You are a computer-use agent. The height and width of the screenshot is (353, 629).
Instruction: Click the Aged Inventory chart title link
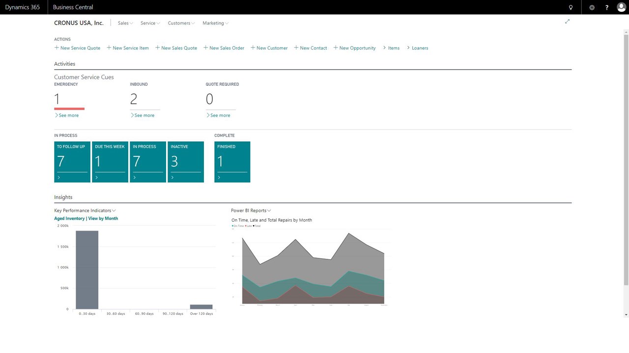pos(86,219)
